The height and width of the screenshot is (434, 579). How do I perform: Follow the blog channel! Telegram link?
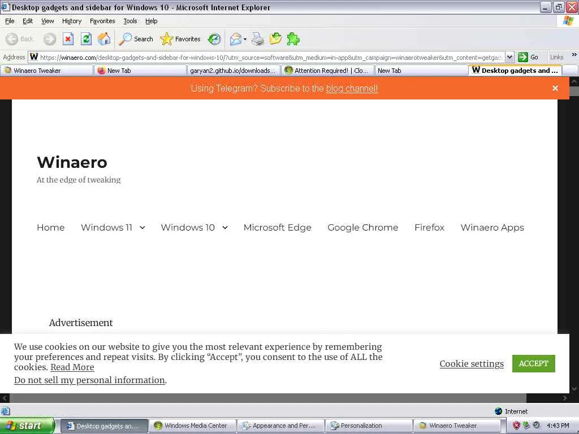[352, 89]
